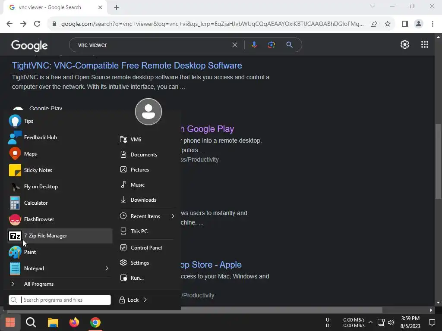Viewport: 442px width, 331px height.
Task: Open the notification center icon
Action: point(432,322)
